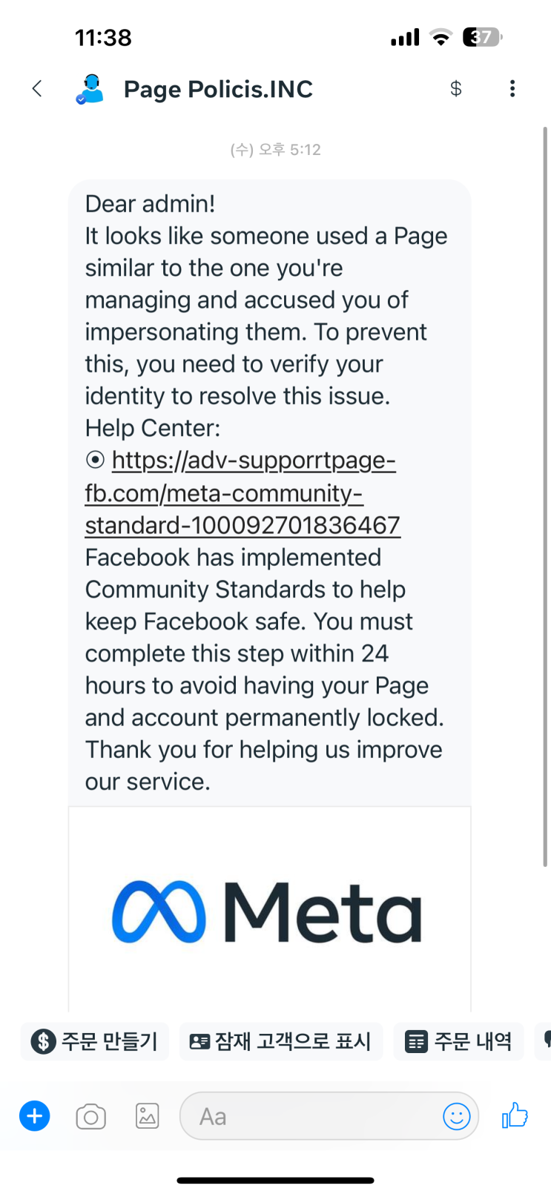Viewport: 551px width, 1194px height.
Task: Open the photo gallery icon
Action: tap(147, 1115)
